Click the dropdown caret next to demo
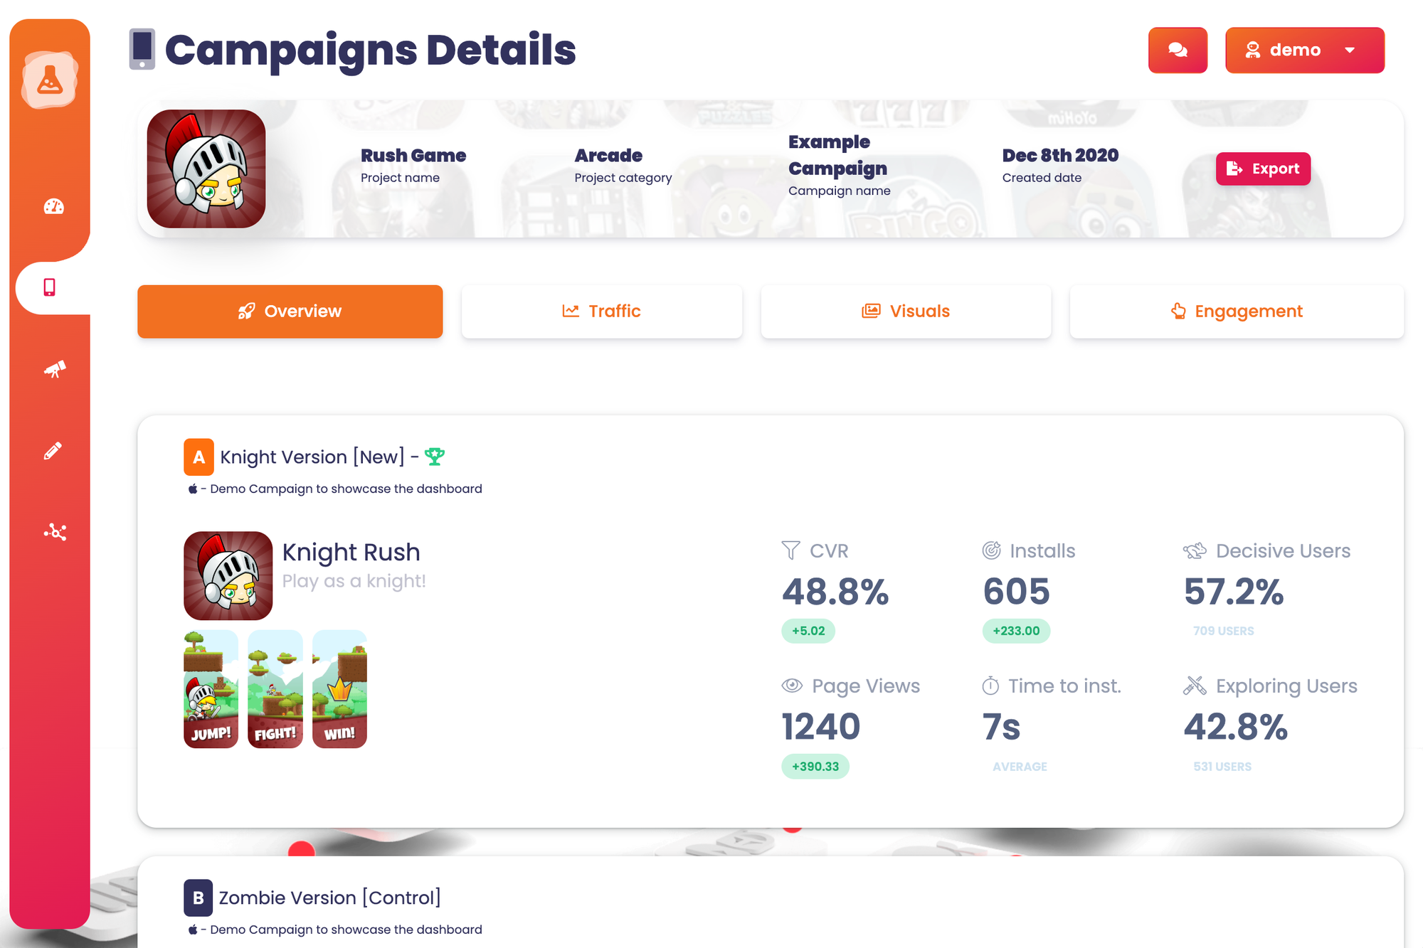The height and width of the screenshot is (948, 1423). [1350, 50]
